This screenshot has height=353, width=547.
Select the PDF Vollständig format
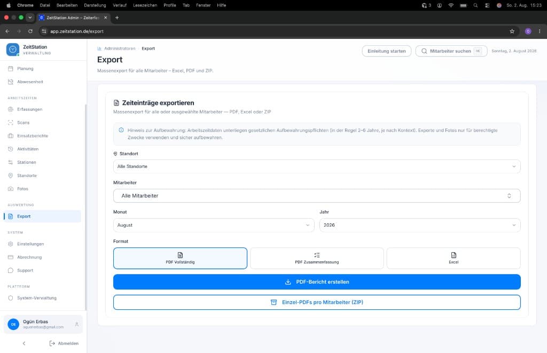[180, 258]
